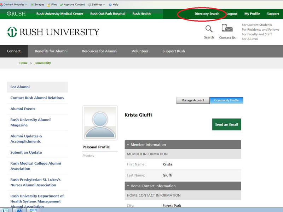The height and width of the screenshot is (212, 283).
Task: Click the Send an Email button
Action: 226,124
